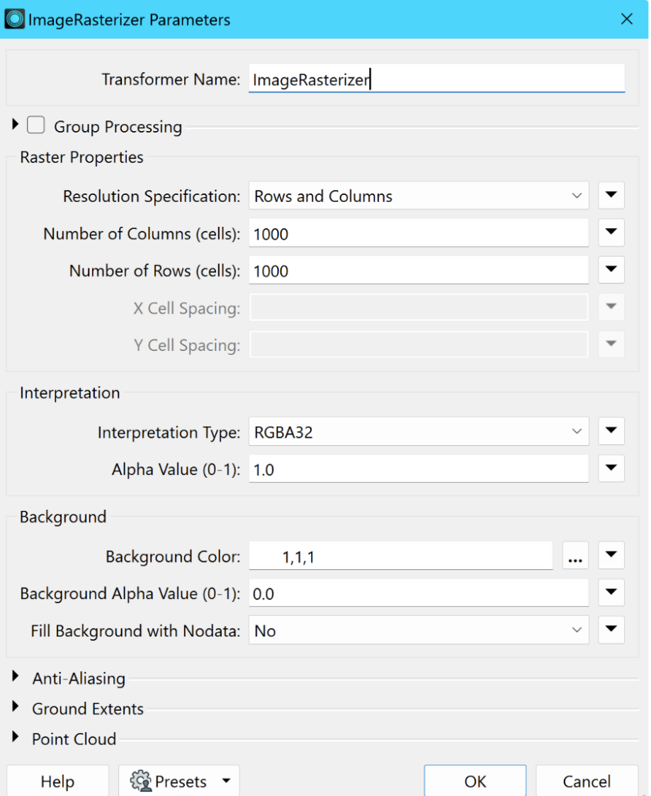Click the ImageRasterizer app icon in title bar
Screen dimensions: 651x796
coord(15,19)
